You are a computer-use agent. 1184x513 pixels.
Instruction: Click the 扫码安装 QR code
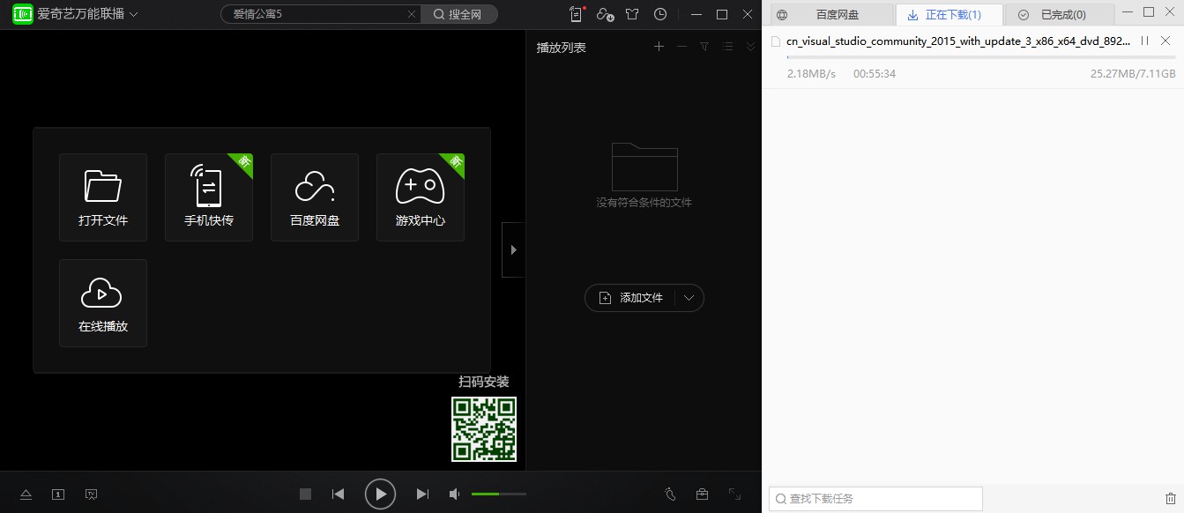(x=484, y=429)
